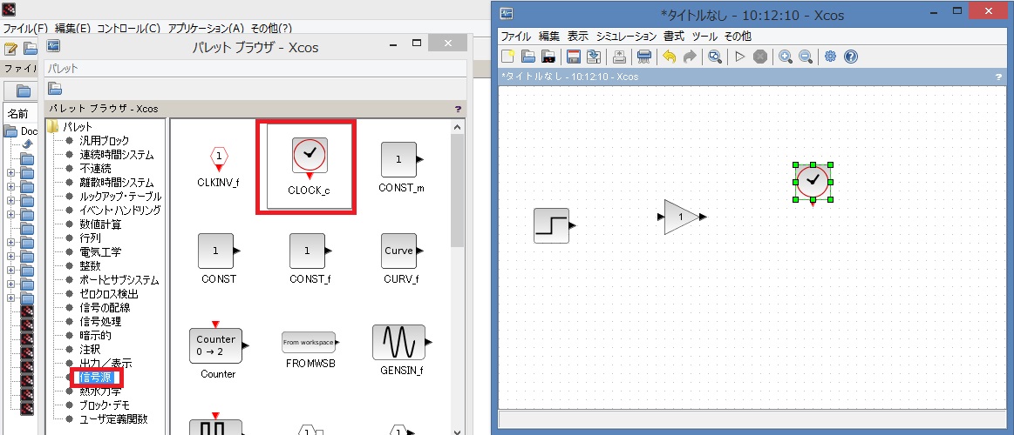1014x435 pixels.
Task: Select ユーザ定義関数 palette category
Action: click(x=113, y=419)
